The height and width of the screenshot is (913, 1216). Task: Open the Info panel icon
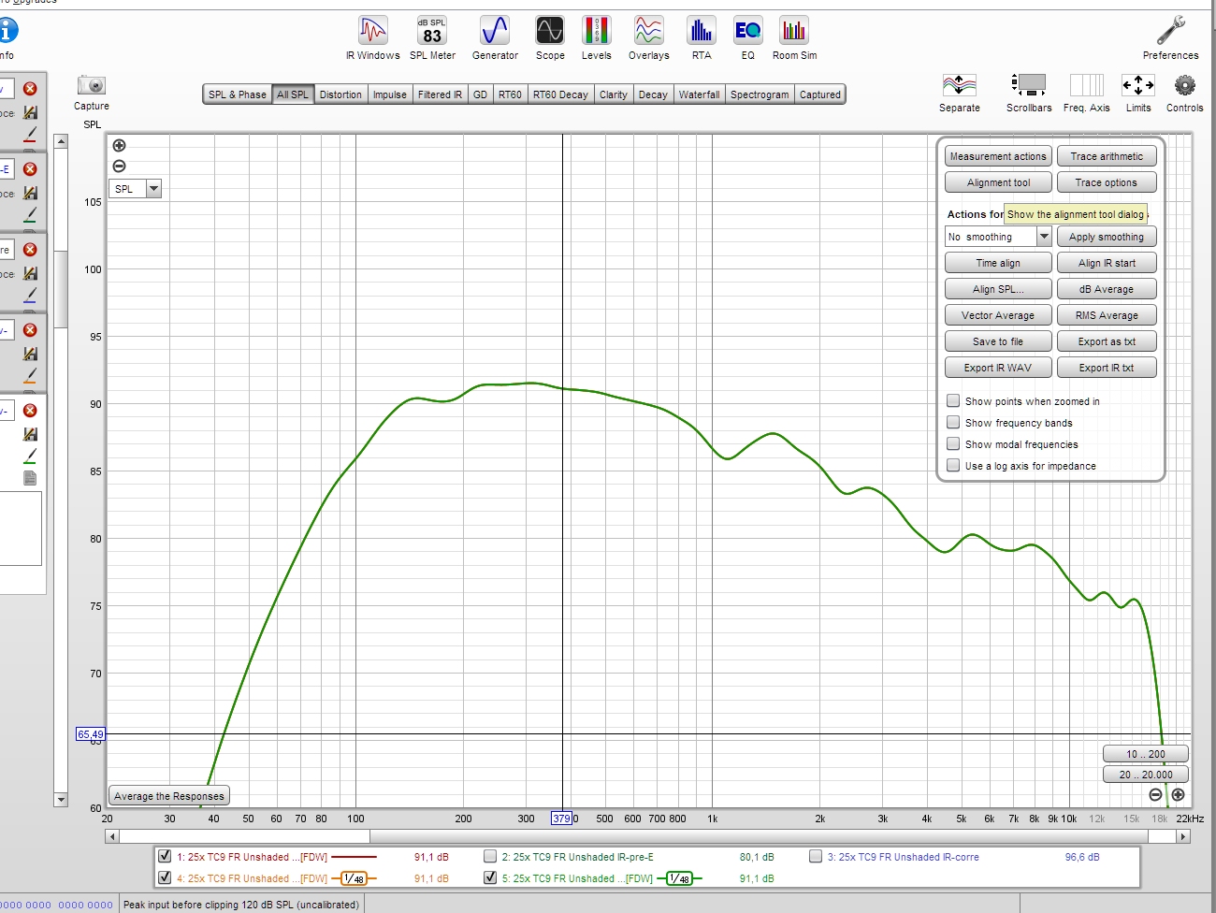[7, 31]
